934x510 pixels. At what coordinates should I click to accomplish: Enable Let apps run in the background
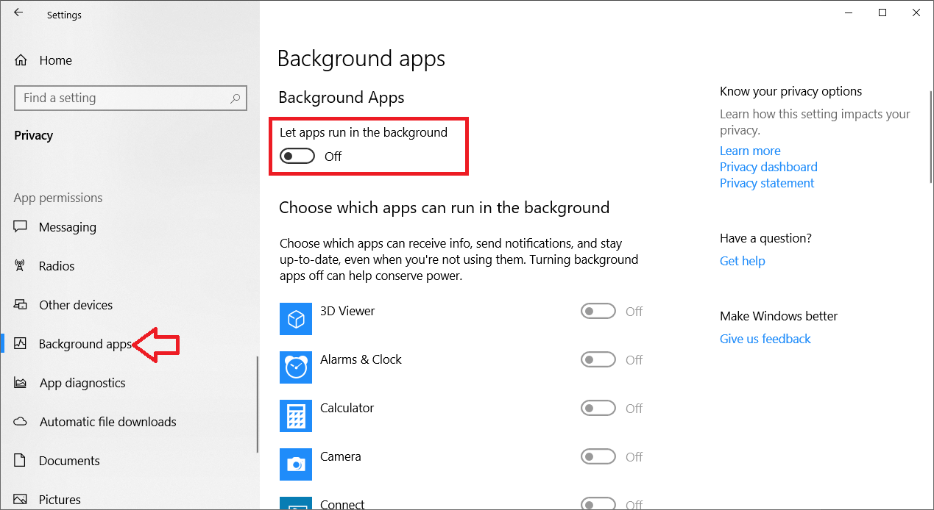tap(297, 156)
